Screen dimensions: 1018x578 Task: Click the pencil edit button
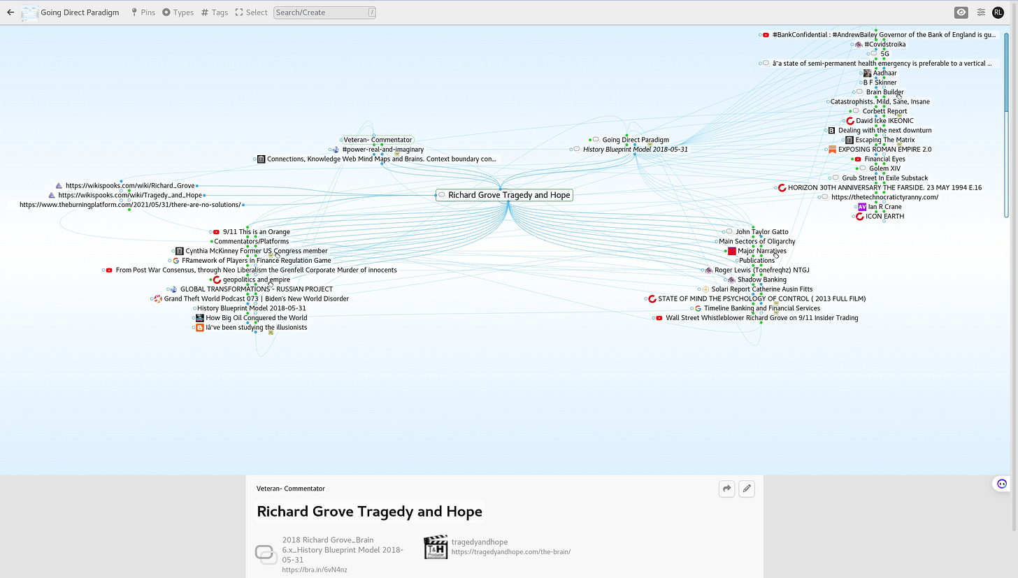click(x=747, y=489)
